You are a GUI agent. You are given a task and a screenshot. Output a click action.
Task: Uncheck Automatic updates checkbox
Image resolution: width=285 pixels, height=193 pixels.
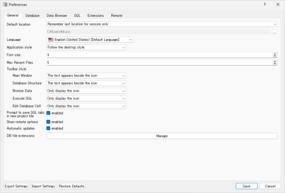pos(48,128)
